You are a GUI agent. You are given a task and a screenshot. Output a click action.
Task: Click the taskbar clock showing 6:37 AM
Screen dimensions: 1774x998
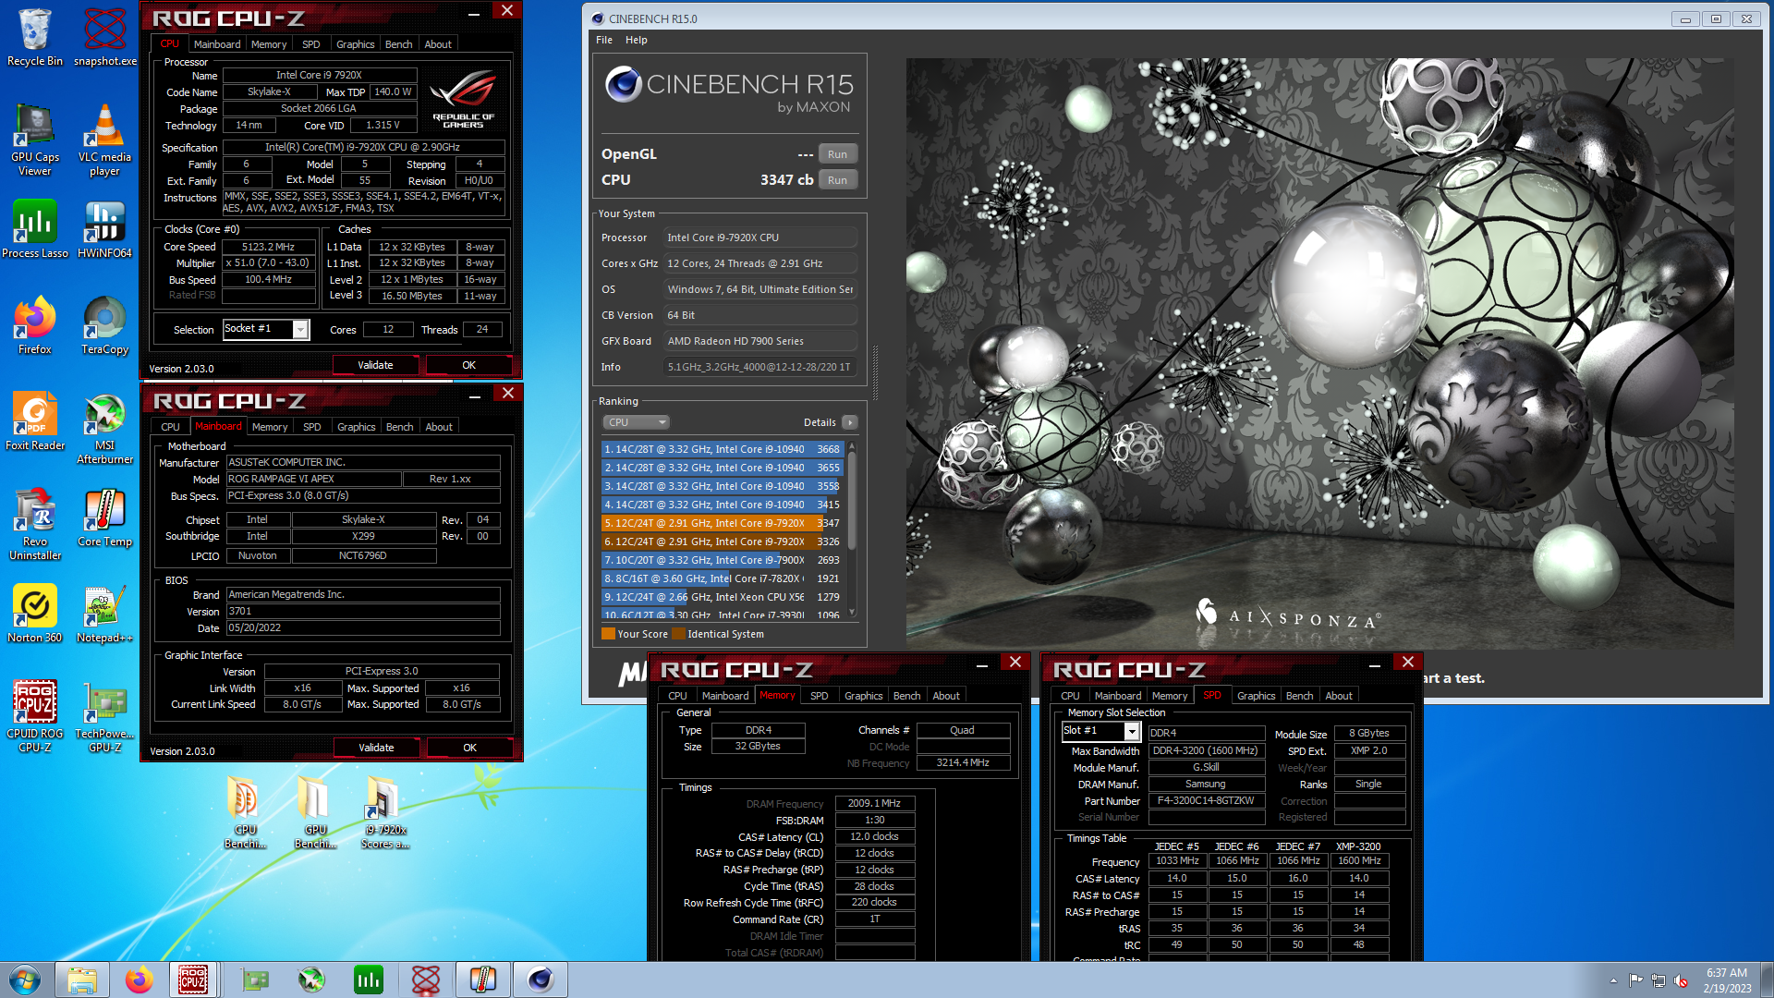pos(1727,980)
